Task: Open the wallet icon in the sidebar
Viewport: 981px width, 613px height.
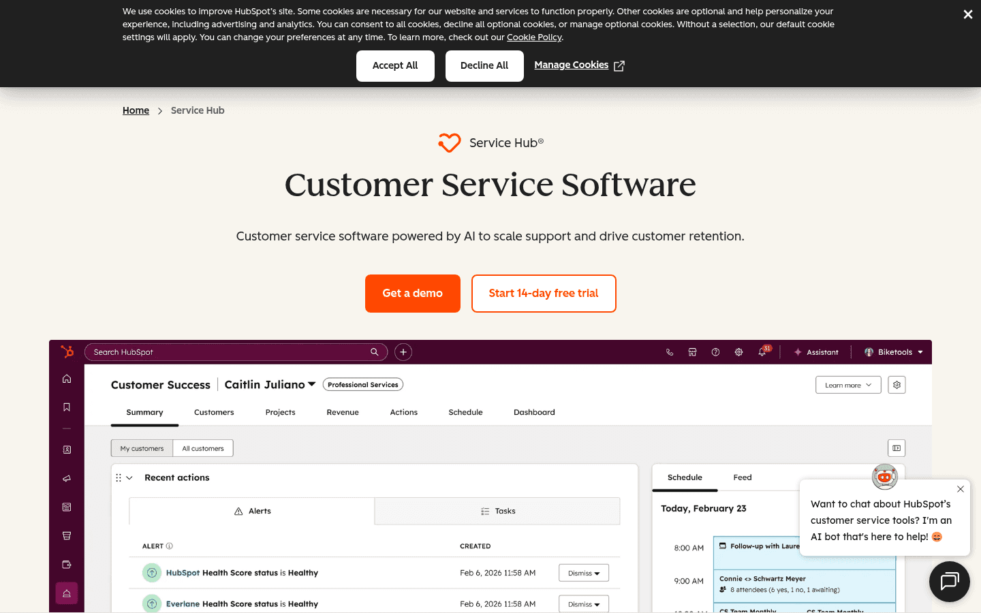Action: click(67, 564)
